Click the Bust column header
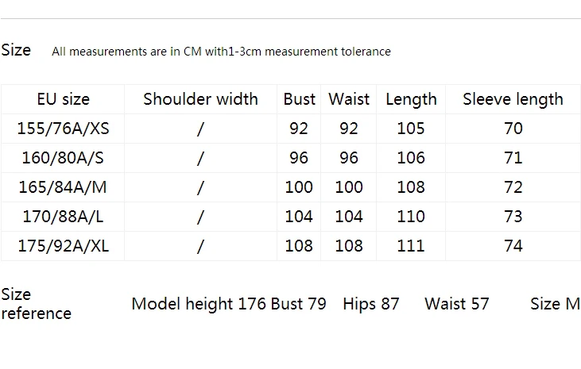This screenshot has height=369, width=581. [x=299, y=99]
